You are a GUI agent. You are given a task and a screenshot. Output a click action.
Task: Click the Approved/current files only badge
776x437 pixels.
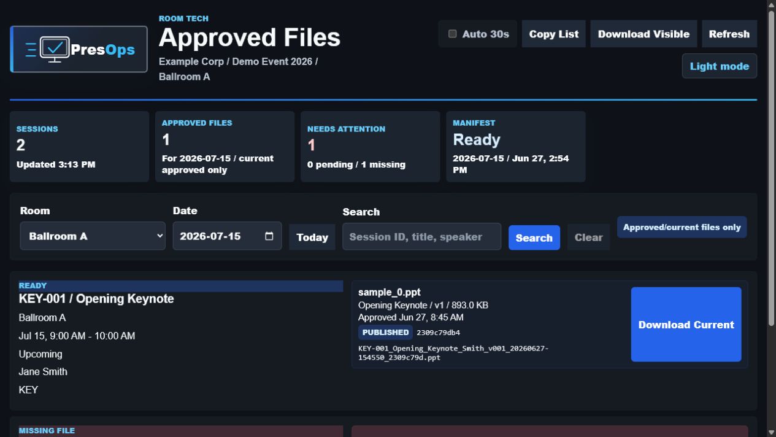[682, 227]
